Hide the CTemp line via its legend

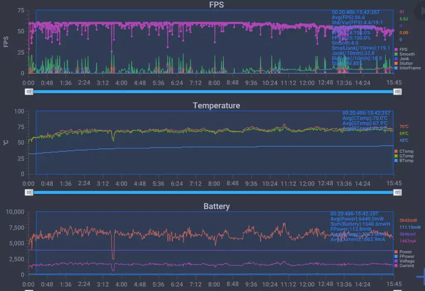[404, 152]
